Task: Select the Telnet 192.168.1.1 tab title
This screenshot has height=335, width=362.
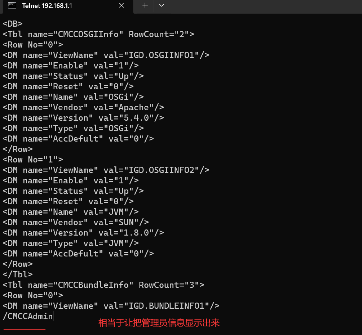Action: coord(47,6)
